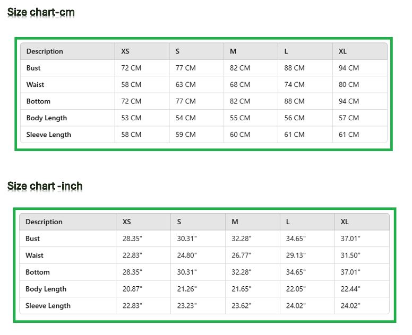Click the Bottom row label in inch chart
Screen dimensions: 412x335
[38, 272]
